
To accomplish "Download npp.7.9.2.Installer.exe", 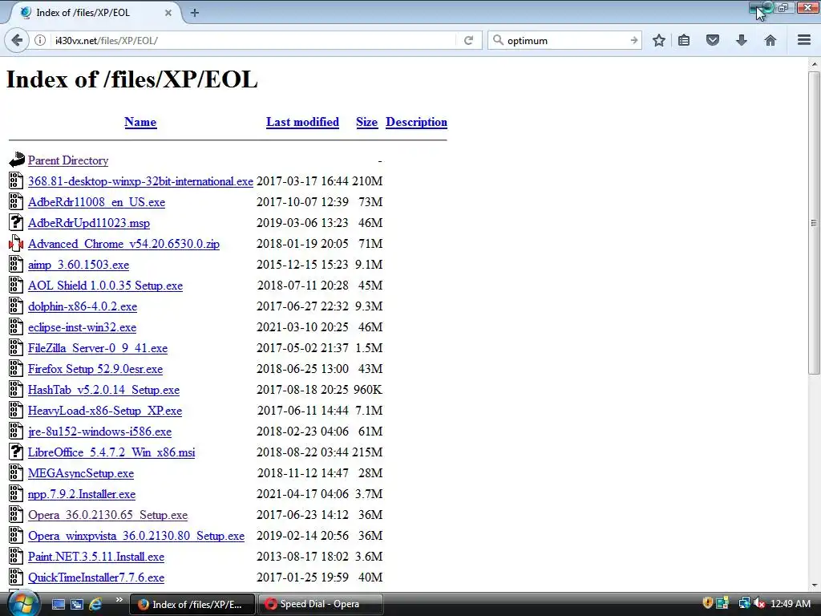I will [82, 494].
